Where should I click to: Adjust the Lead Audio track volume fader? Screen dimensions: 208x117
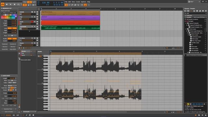(29, 29)
